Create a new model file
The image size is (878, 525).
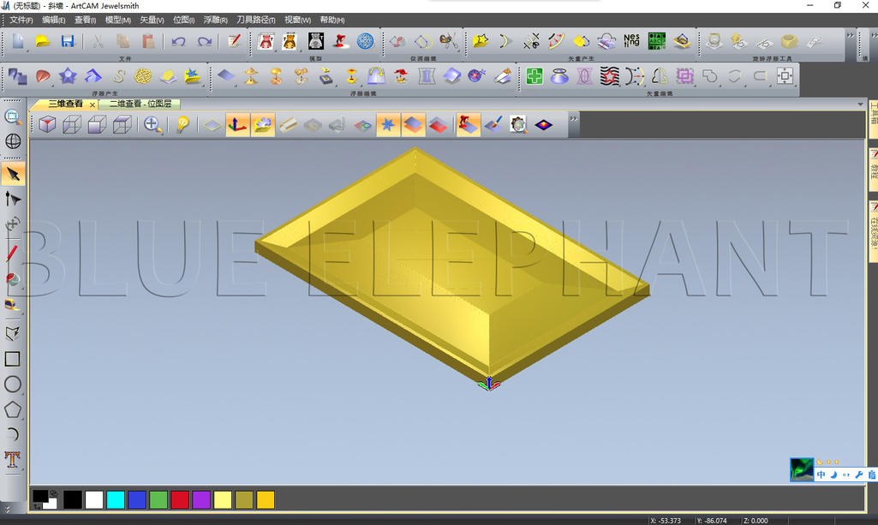click(18, 41)
